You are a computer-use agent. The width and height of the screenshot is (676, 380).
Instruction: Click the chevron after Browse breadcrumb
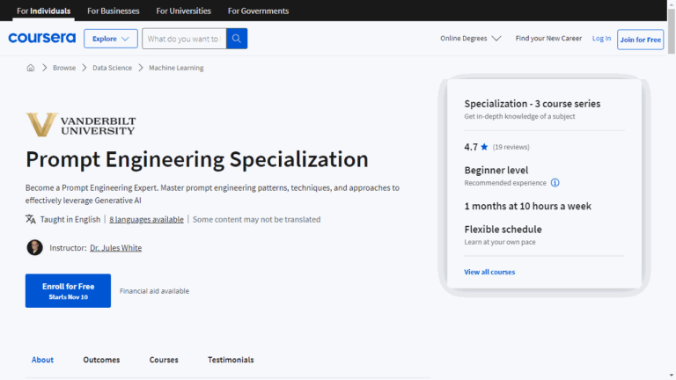[84, 68]
